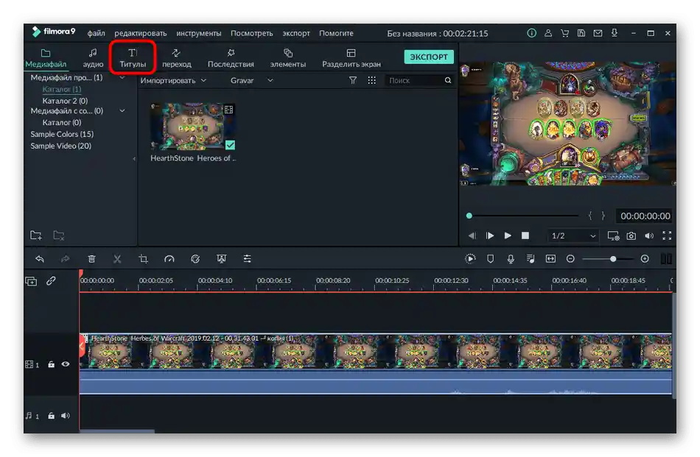Open the Титулы tab
The image size is (700, 457).
[133, 57]
